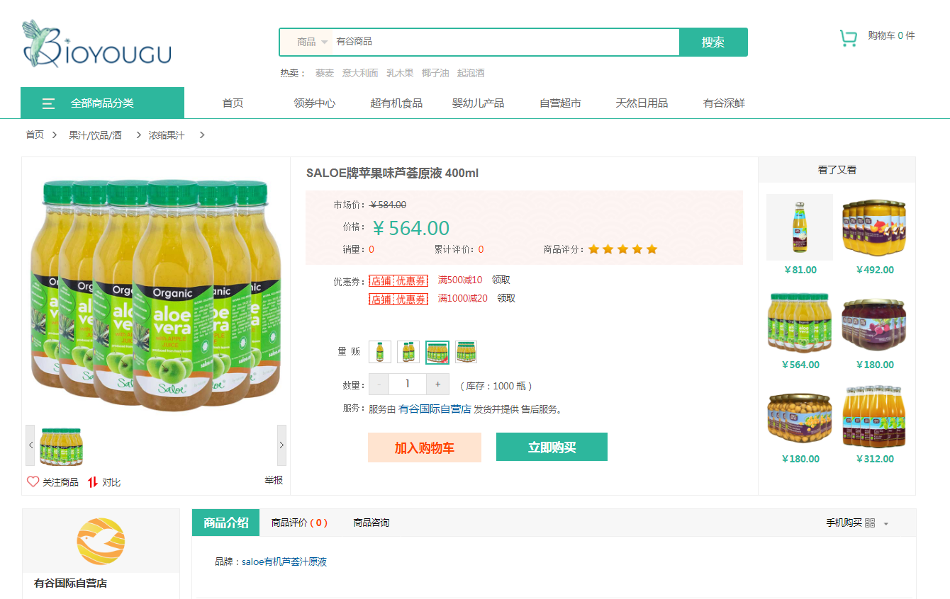Click the orange bird store logo
The image size is (950, 599).
[x=101, y=542]
